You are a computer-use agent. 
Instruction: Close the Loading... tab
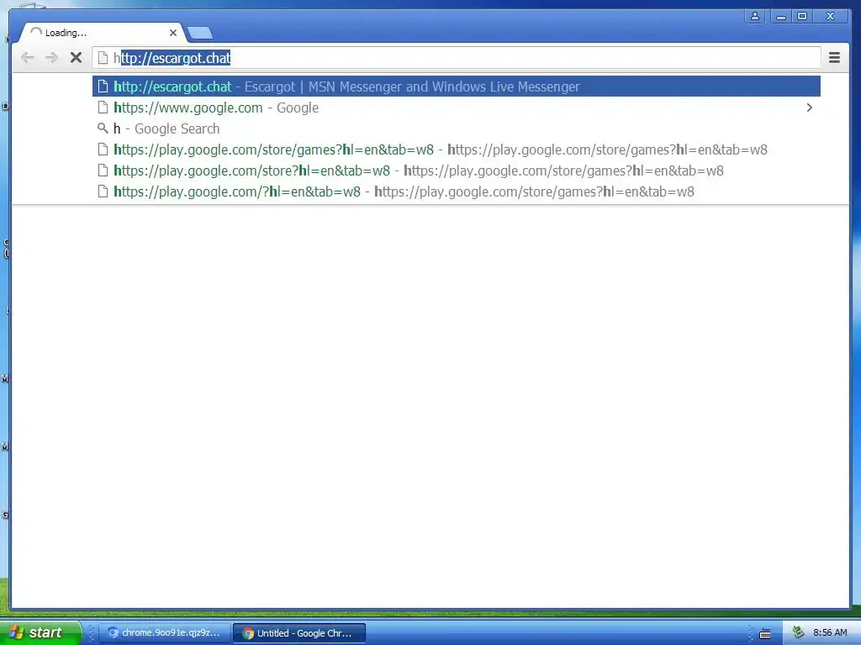[173, 33]
